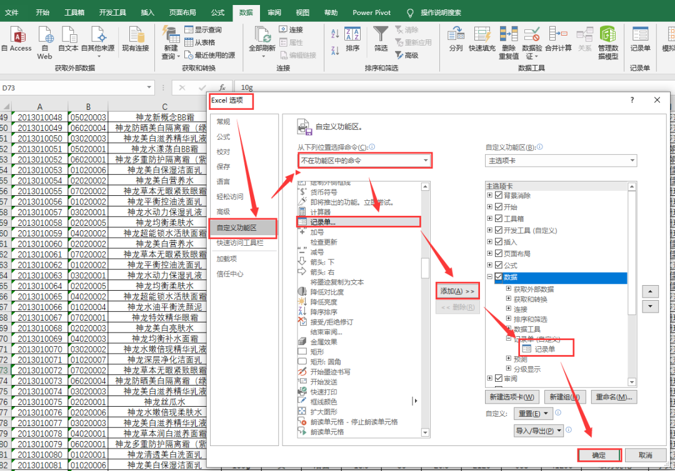The image size is (675, 471).
Task: Switch to the Power Pivot tab
Action: click(x=371, y=12)
